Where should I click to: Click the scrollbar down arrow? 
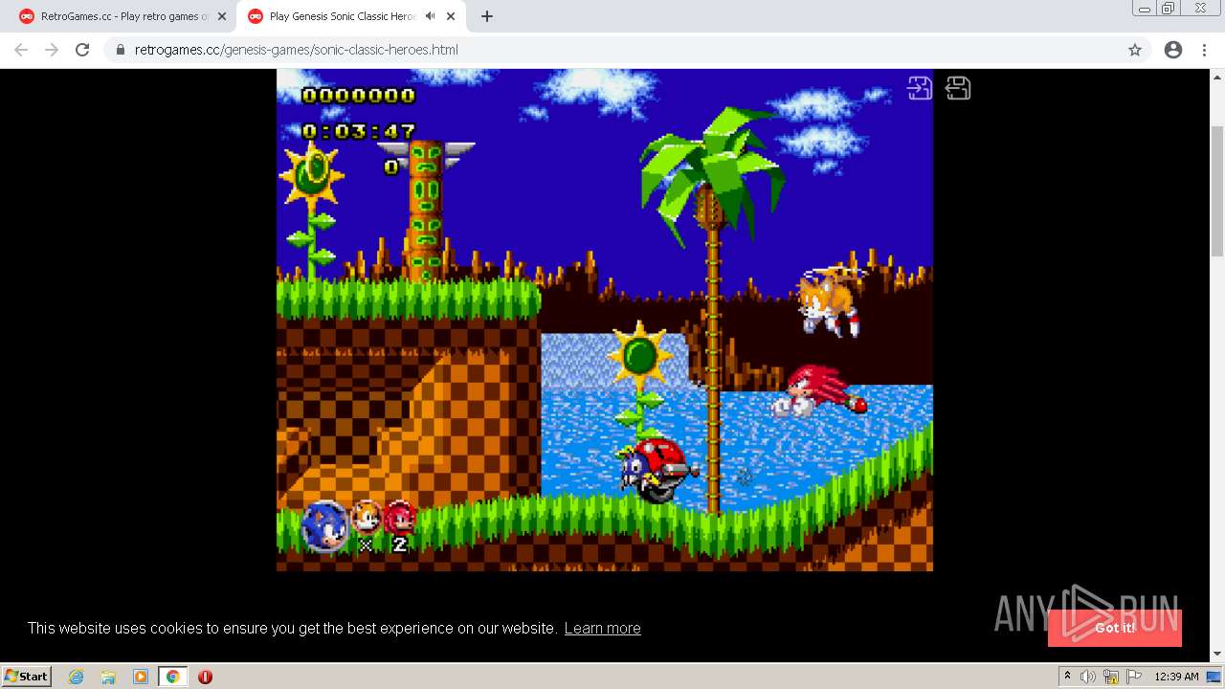coord(1217,654)
